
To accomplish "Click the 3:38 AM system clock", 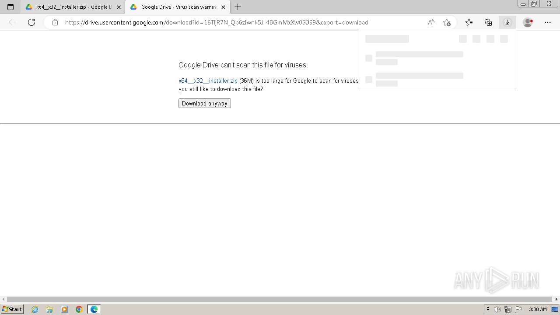I will click(x=538, y=309).
